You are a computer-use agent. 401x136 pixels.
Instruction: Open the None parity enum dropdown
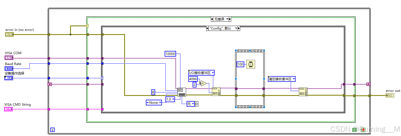tap(160, 103)
